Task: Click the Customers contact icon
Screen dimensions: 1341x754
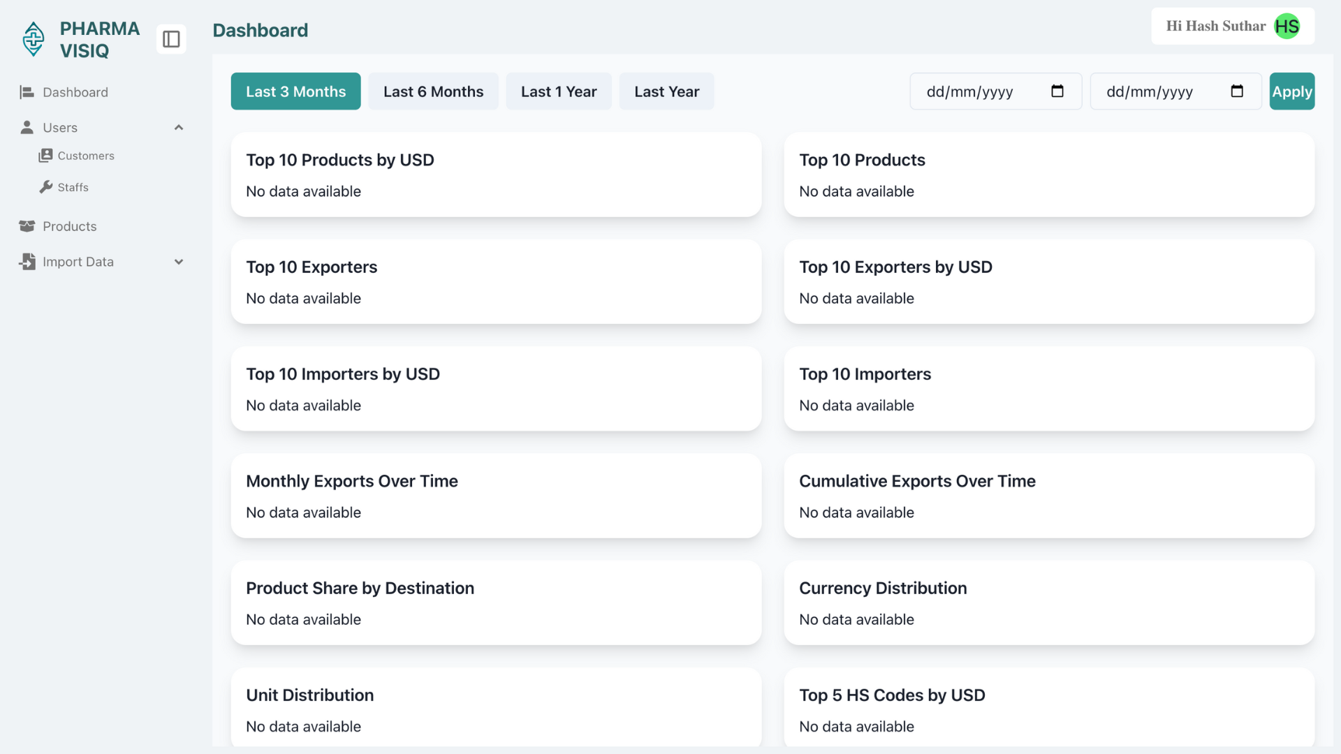Action: pos(45,155)
